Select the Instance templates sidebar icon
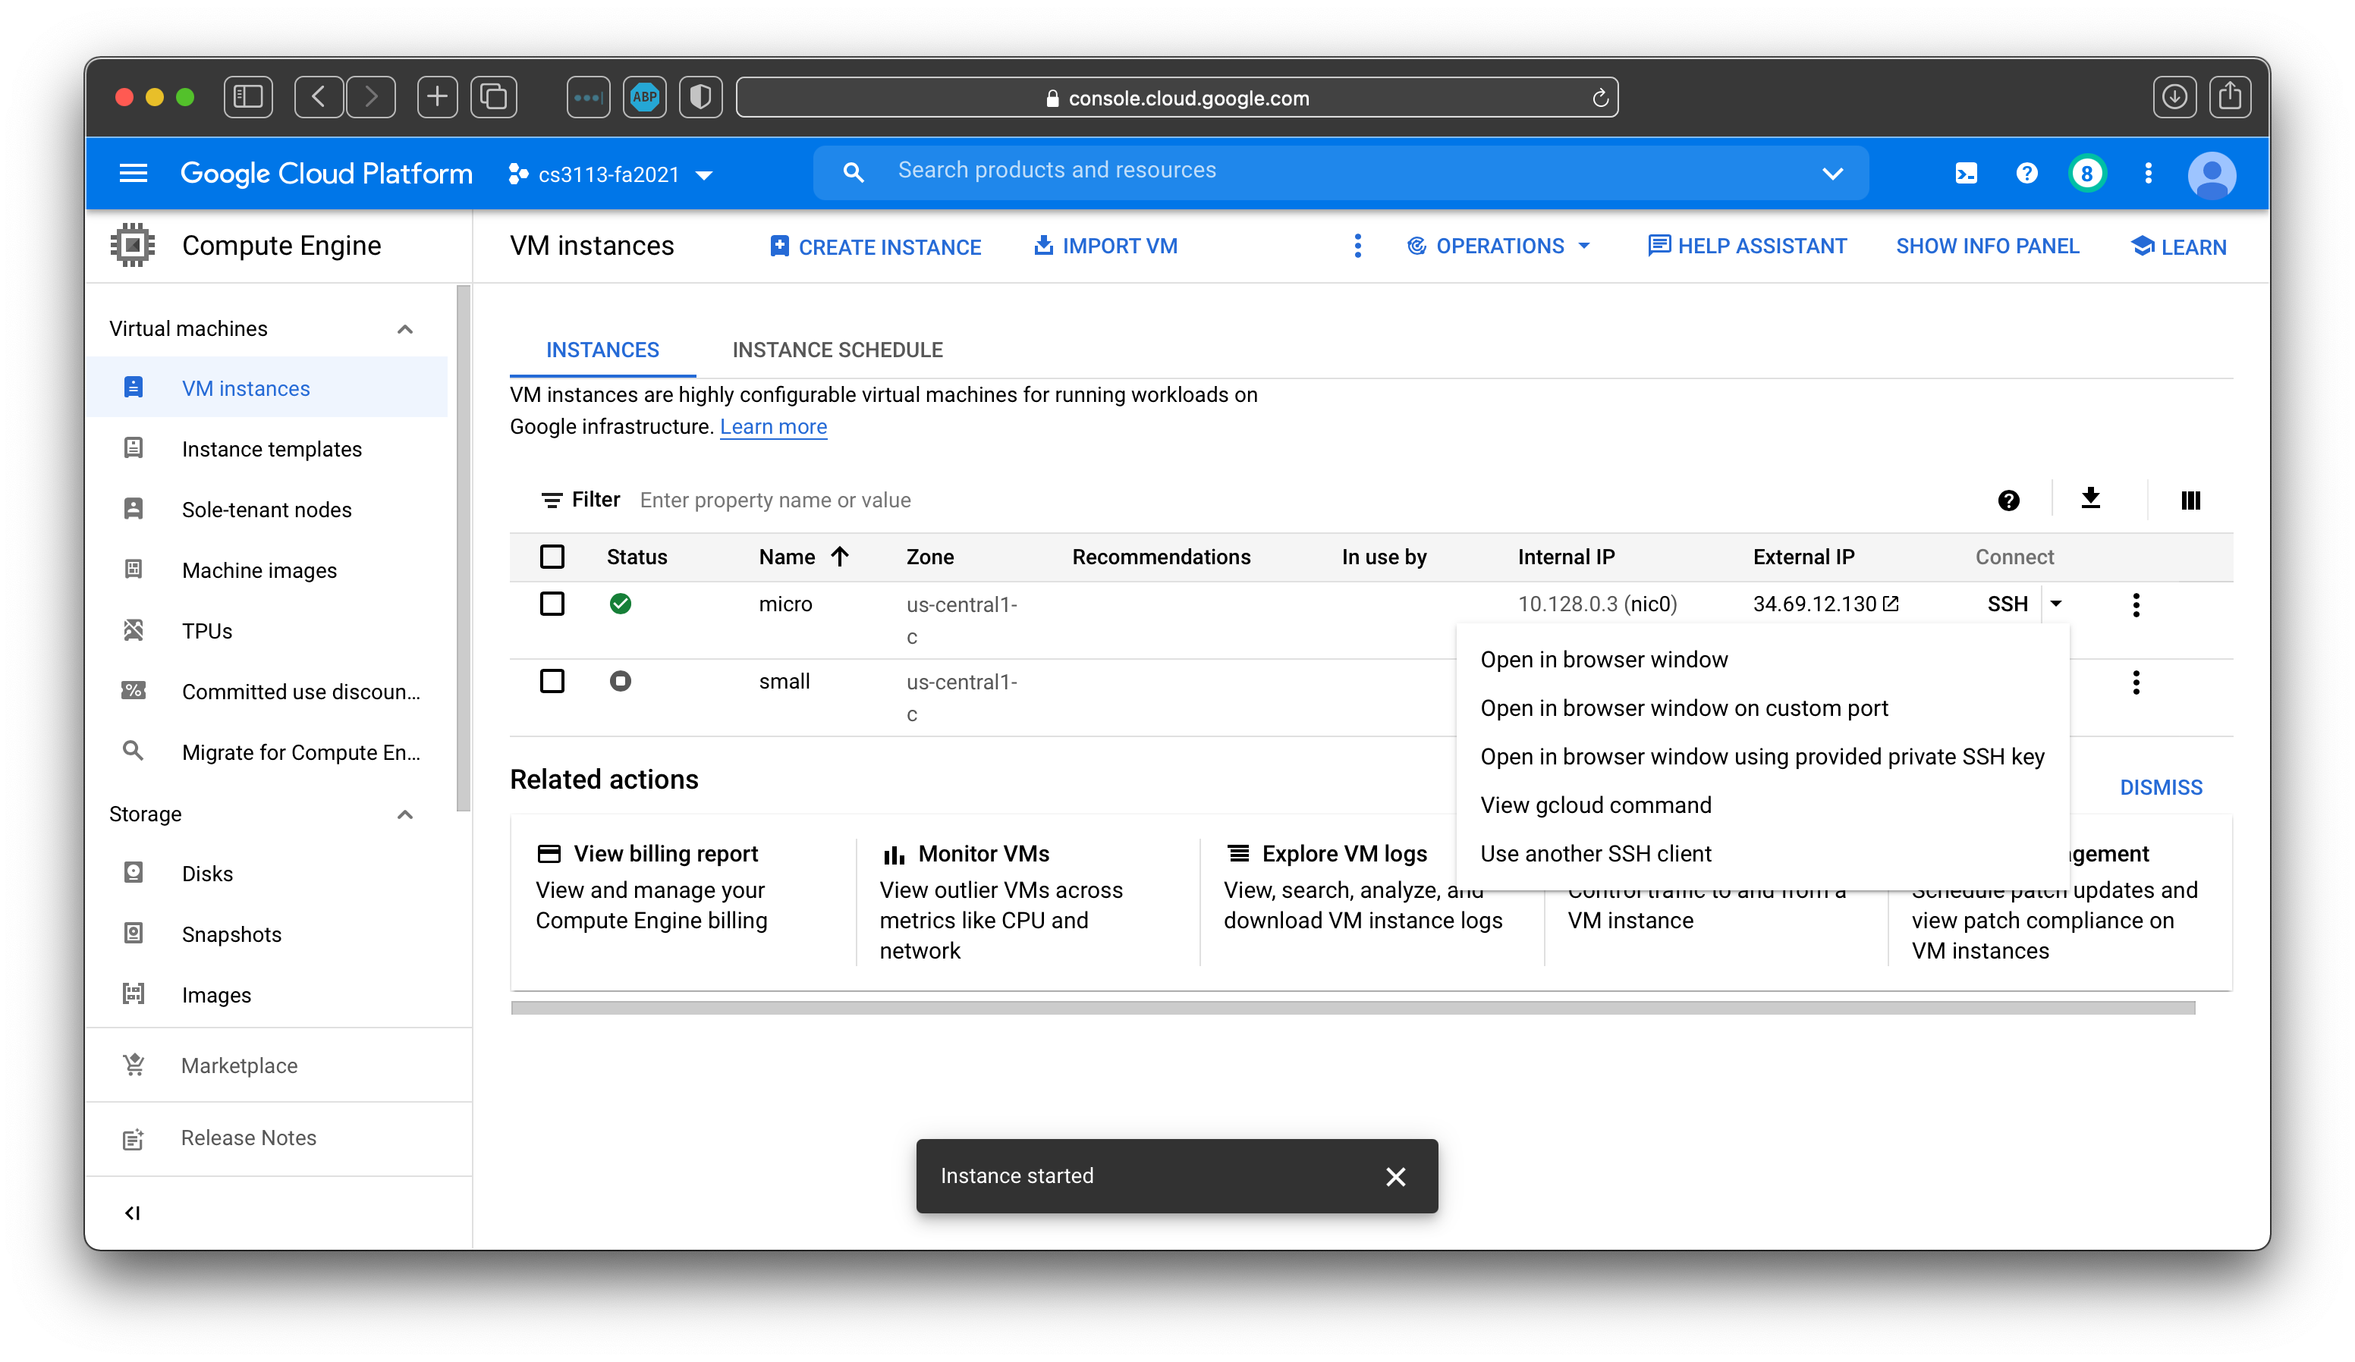Viewport: 2355px width, 1362px height. (x=134, y=448)
